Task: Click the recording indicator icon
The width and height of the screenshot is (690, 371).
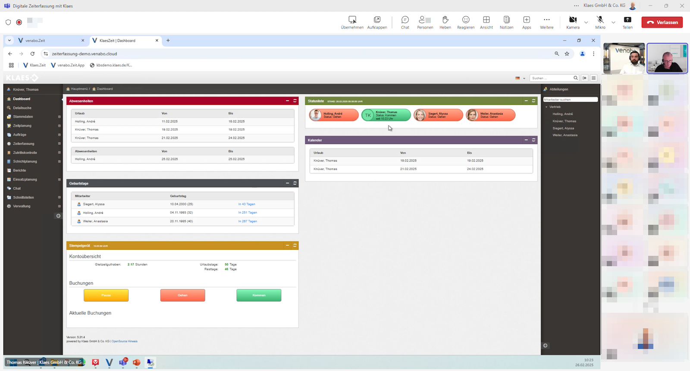Action: click(19, 22)
